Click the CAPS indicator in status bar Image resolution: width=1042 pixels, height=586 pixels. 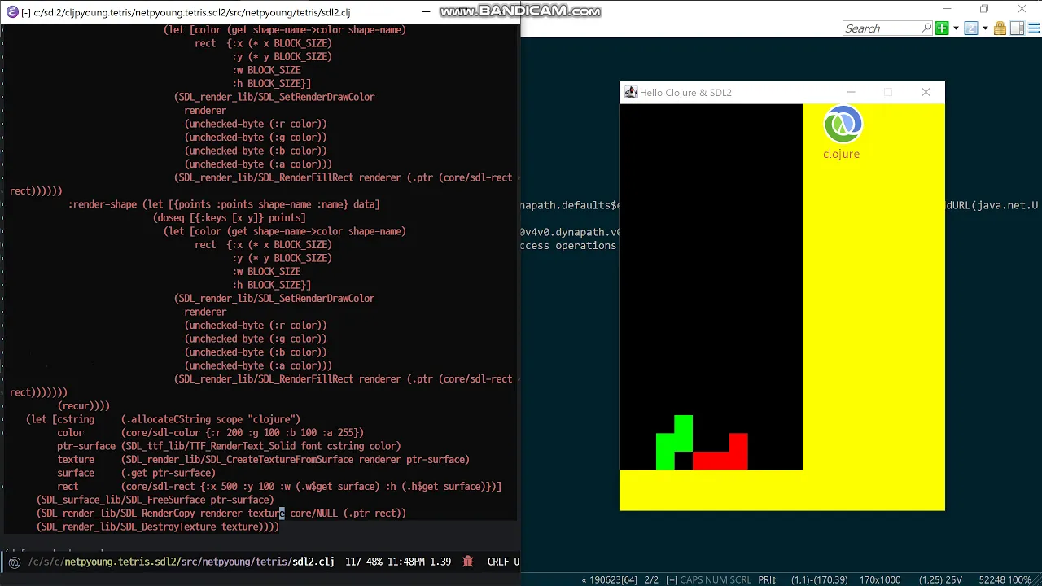click(693, 580)
